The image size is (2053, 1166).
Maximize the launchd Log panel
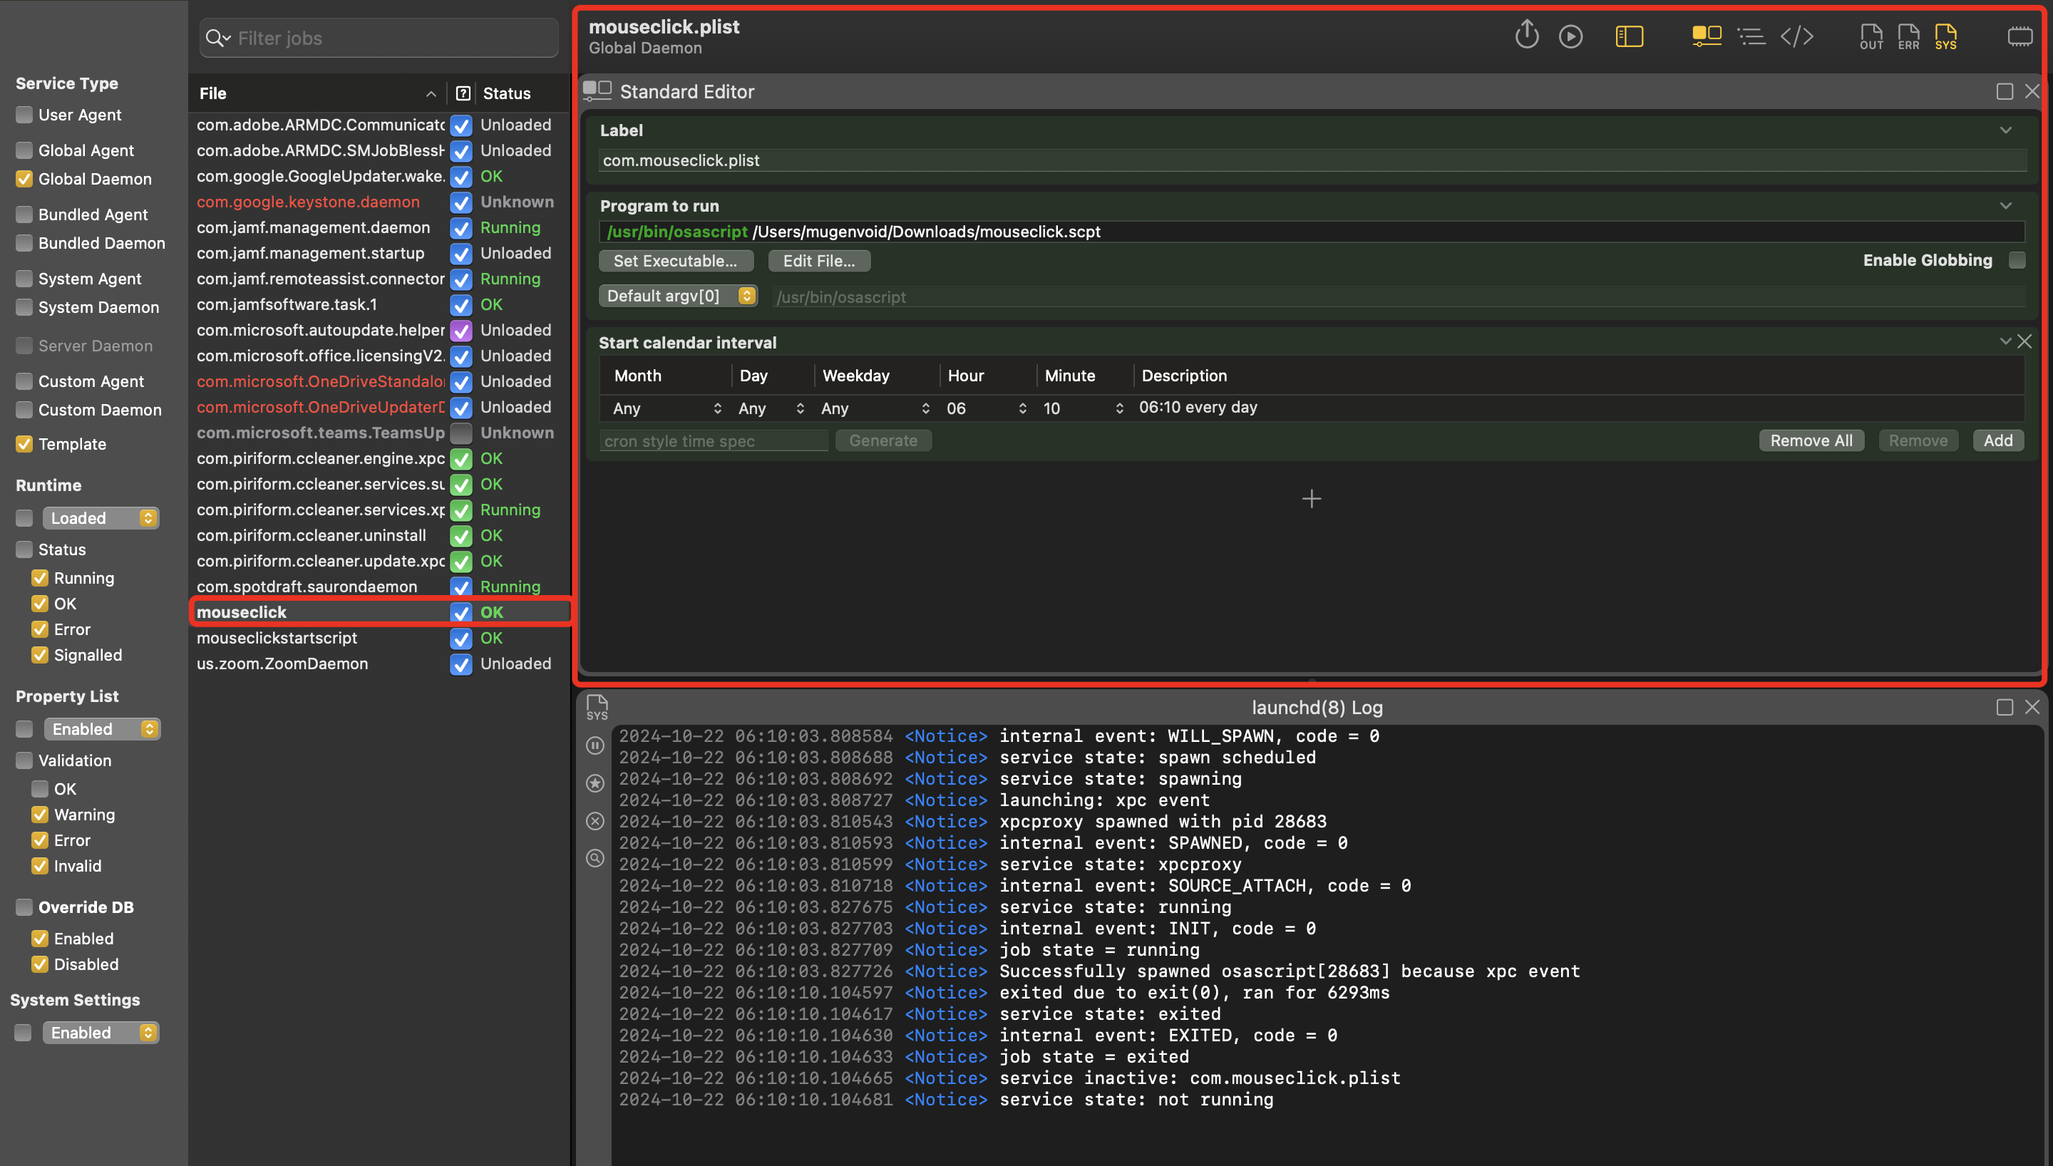point(2004,707)
